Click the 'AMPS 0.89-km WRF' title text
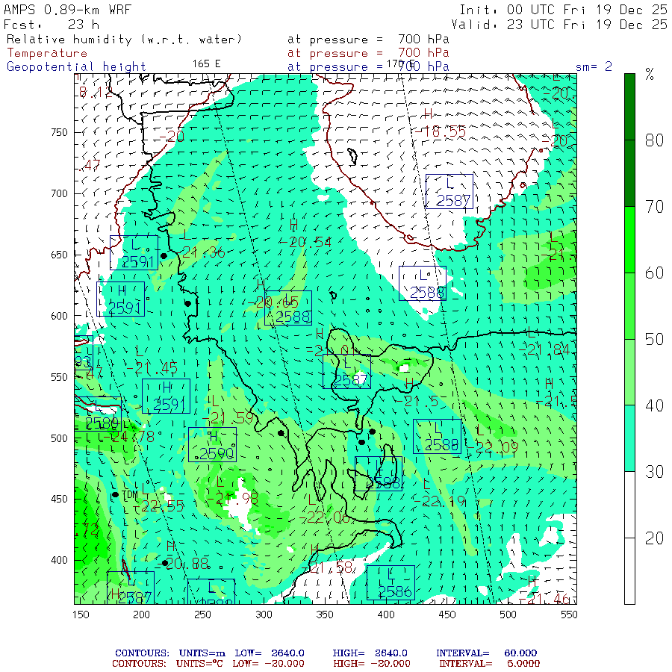The width and height of the screenshot is (672, 672). coord(67,10)
